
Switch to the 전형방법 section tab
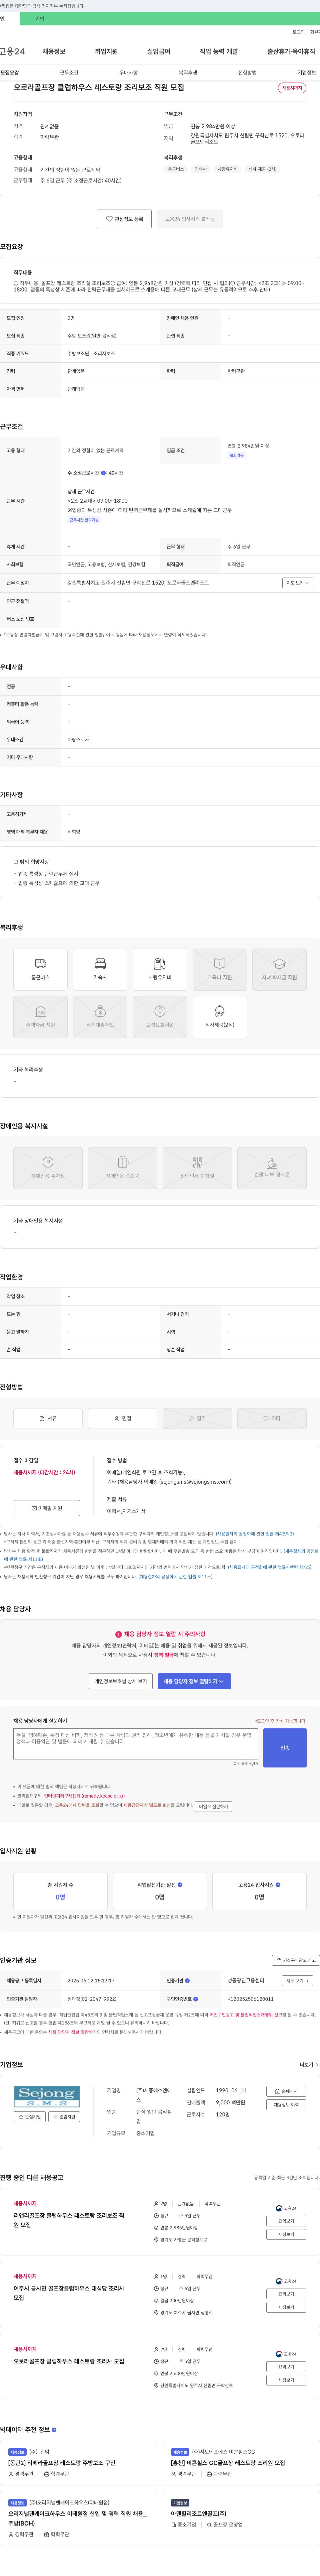coord(247,73)
